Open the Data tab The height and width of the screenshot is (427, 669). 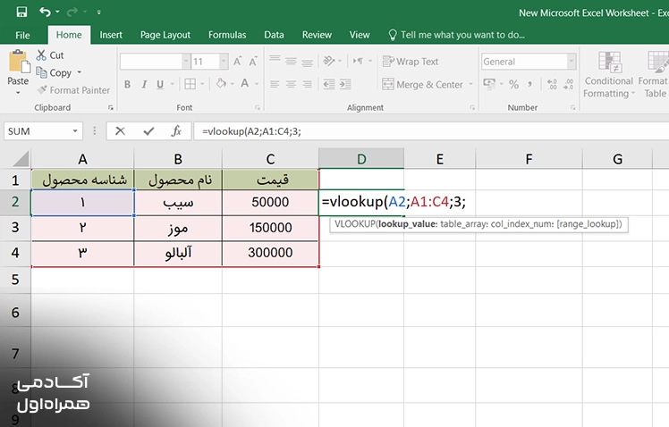point(274,35)
